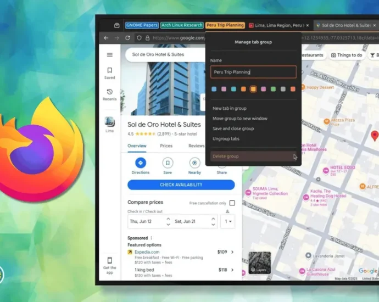Image resolution: width=379 pixels, height=302 pixels.
Task: Open Recents in Maps sidebar
Action: 110,94
